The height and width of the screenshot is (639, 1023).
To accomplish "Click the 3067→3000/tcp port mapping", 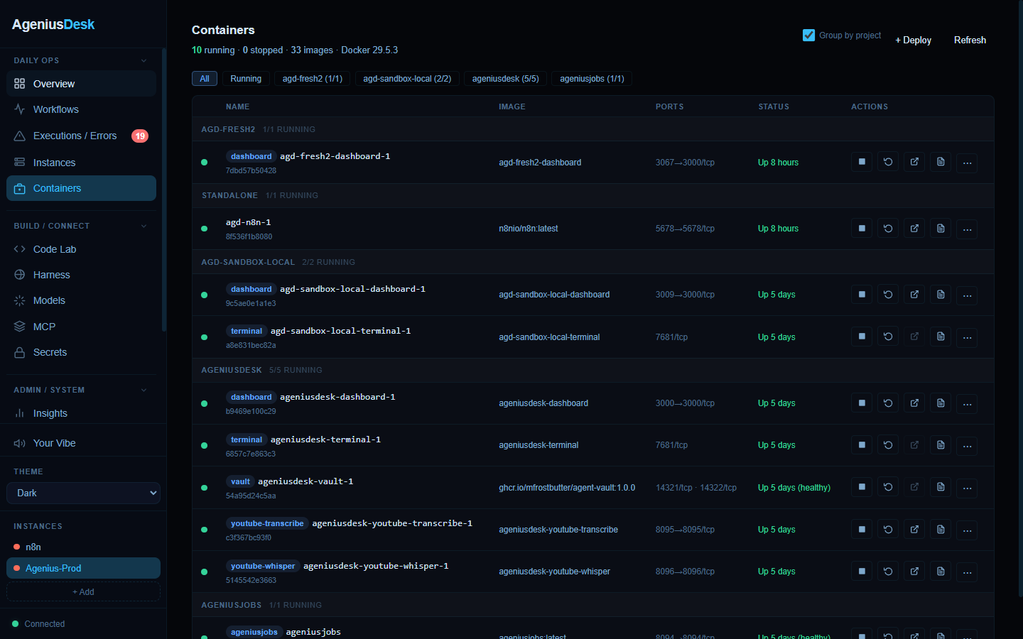I will click(x=685, y=163).
